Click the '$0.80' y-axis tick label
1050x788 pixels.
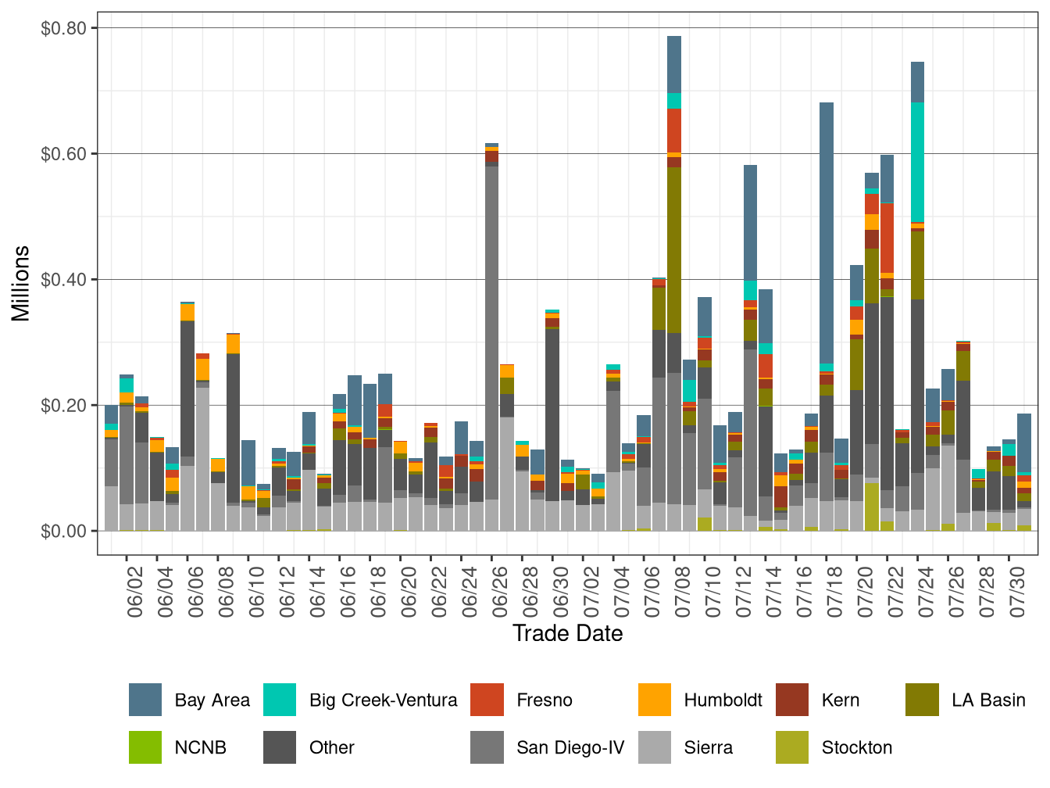pyautogui.click(x=64, y=29)
